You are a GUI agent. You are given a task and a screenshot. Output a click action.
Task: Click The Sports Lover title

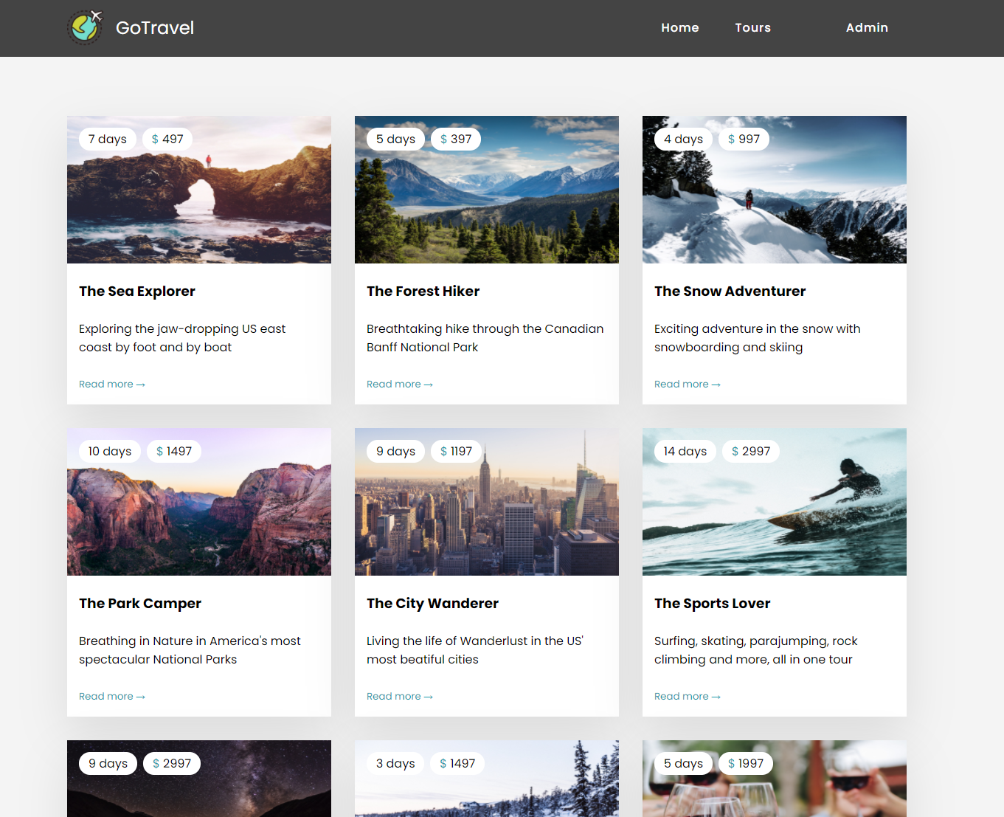(x=713, y=604)
